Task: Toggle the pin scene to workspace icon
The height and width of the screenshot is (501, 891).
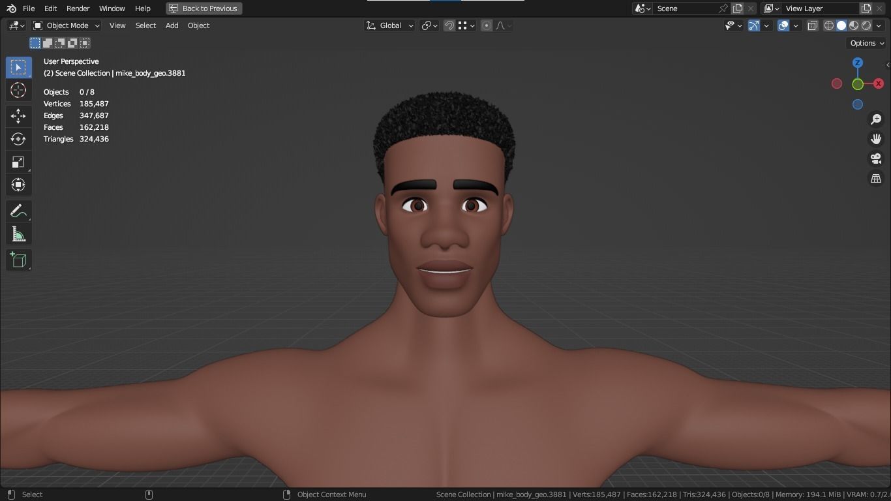Action: click(x=723, y=8)
